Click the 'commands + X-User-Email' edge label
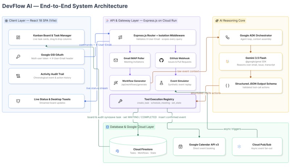This screenshot has height=167, width=292. (x=95, y=45)
